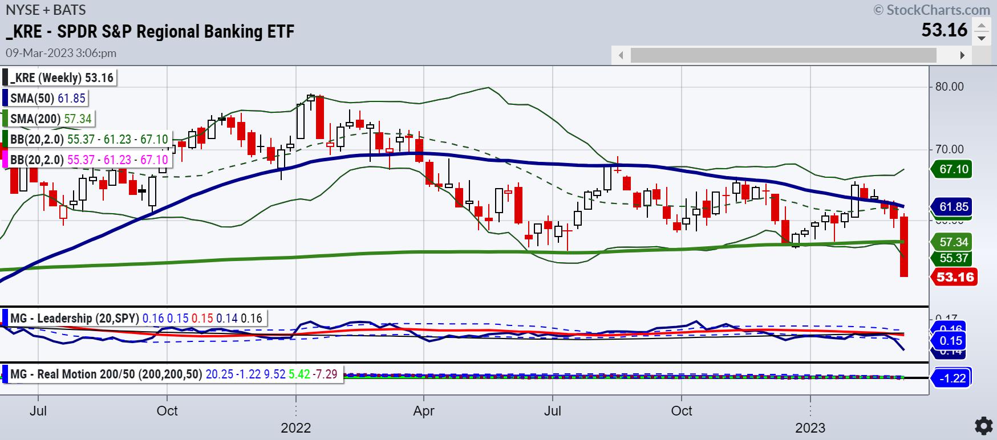997x440 pixels.
Task: Click the down arrow beside the 53.16 price
Action: (982, 38)
